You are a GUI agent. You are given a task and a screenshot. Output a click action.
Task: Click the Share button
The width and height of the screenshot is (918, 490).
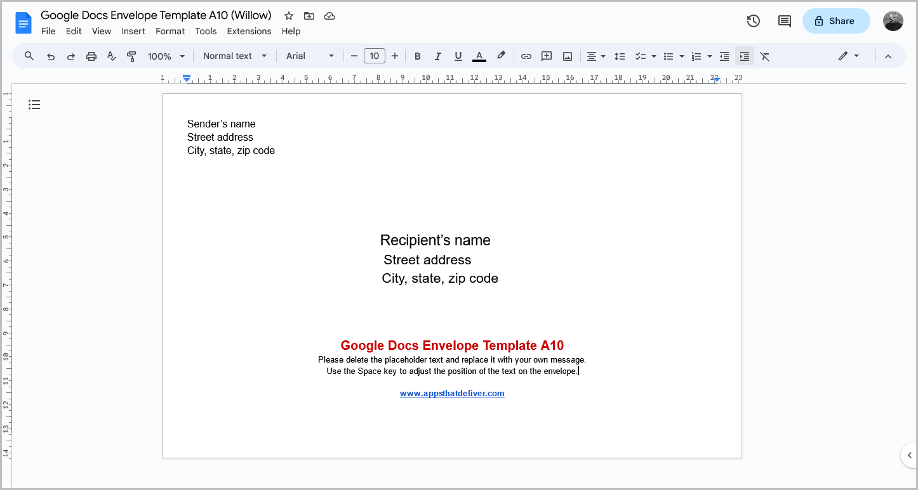pyautogui.click(x=835, y=21)
